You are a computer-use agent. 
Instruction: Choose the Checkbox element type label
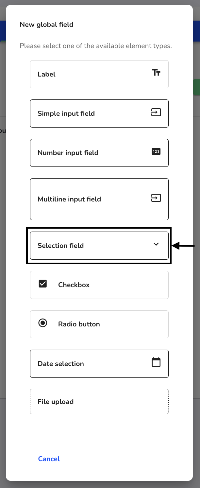coord(74,285)
